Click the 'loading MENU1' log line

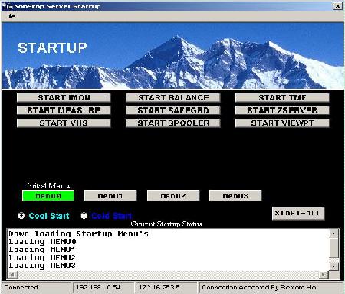[x=42, y=250]
